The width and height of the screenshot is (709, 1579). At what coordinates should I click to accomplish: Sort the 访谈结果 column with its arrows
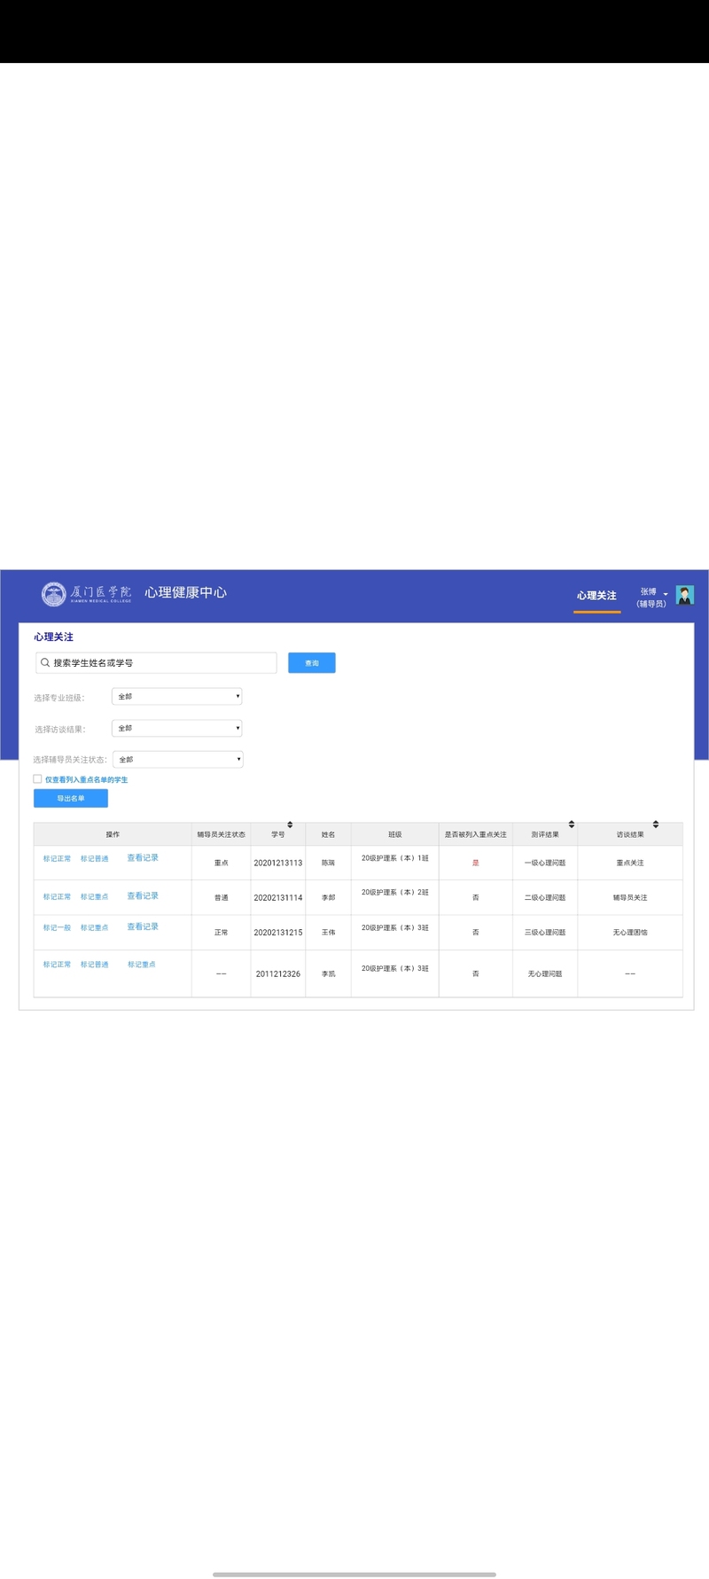pos(656,825)
